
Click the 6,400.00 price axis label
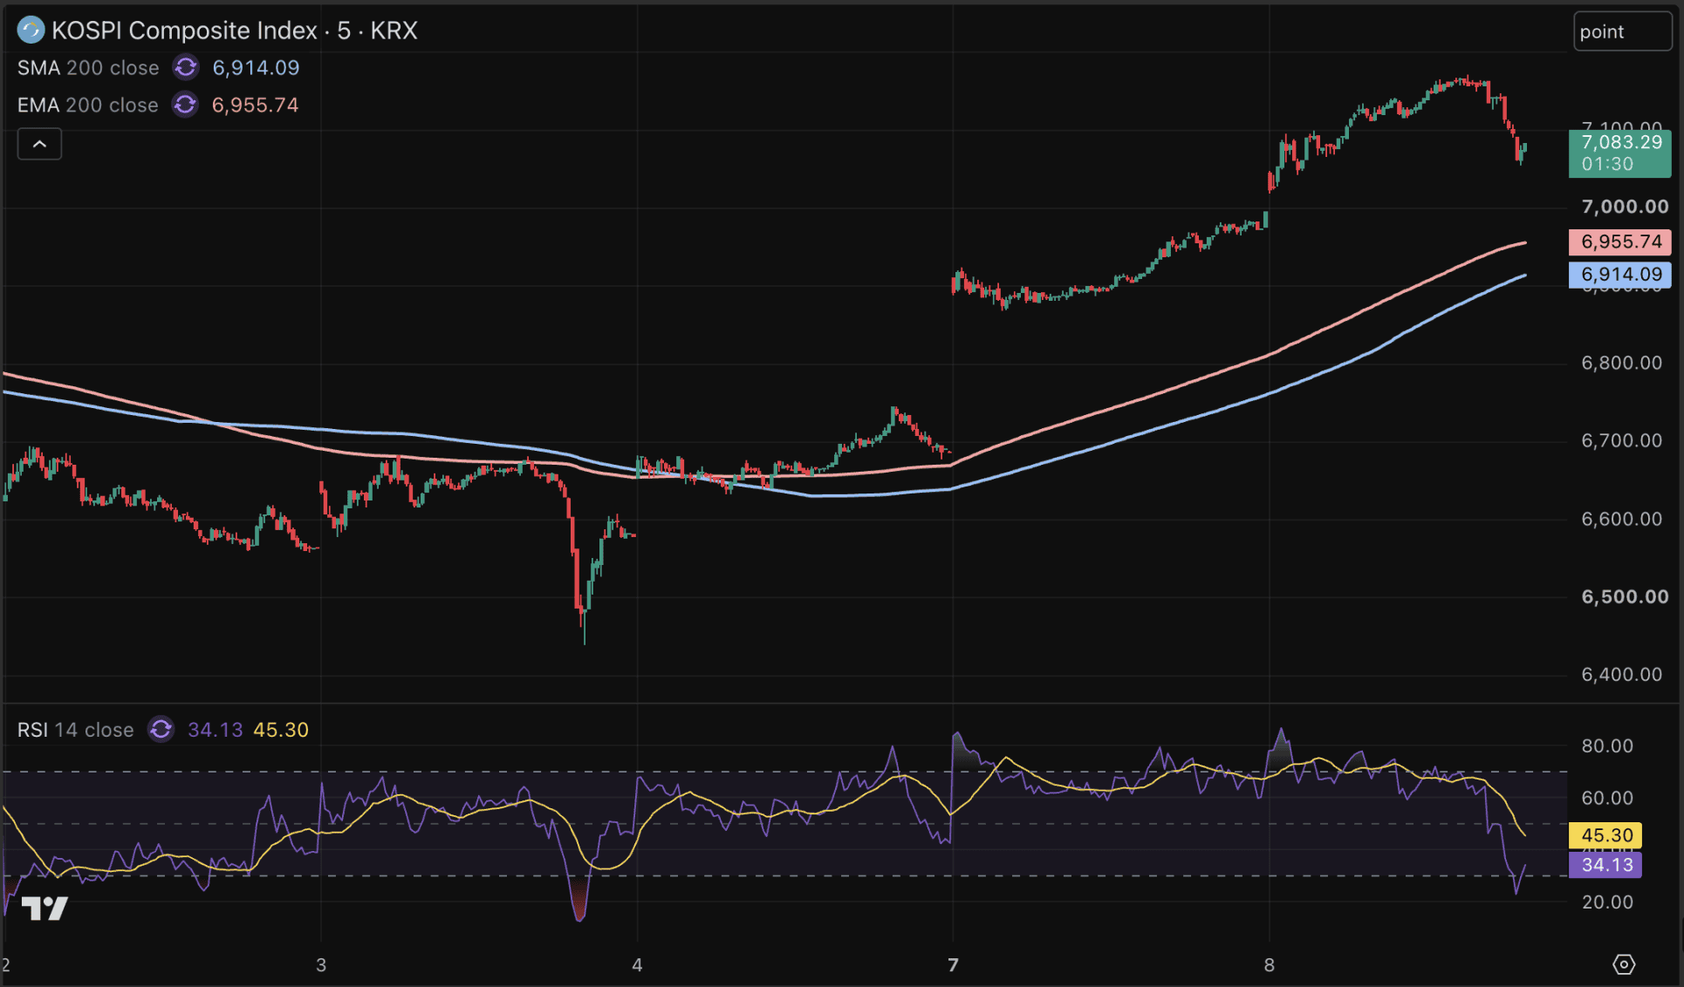pyautogui.click(x=1622, y=674)
